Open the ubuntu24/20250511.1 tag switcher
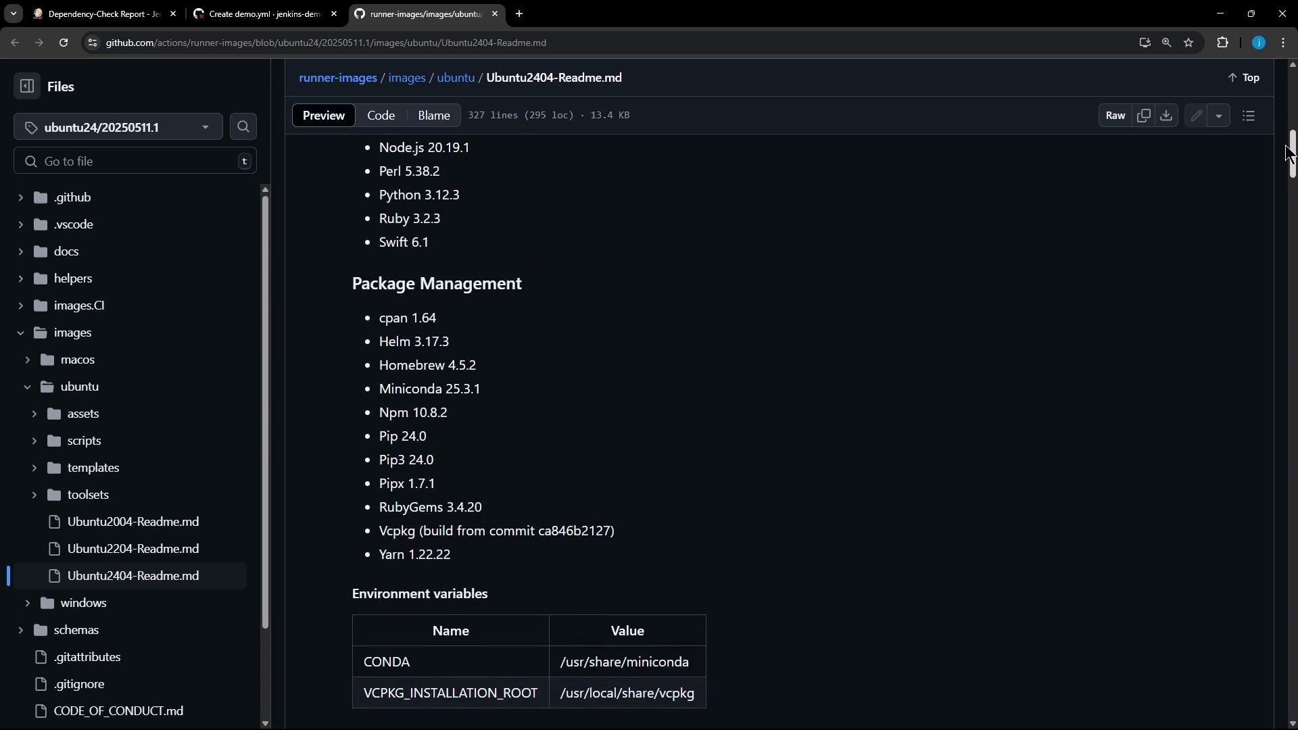This screenshot has width=1298, height=730. [x=118, y=127]
